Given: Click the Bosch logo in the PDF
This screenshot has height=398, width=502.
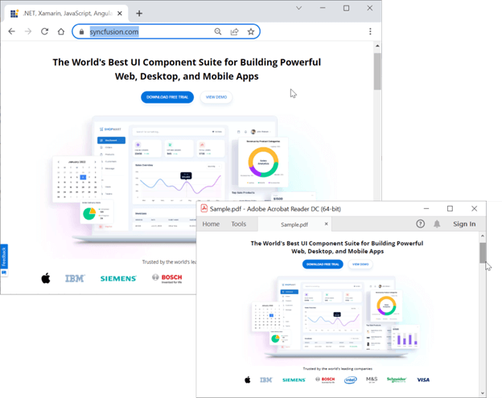Looking at the screenshot, I should coord(325,380).
